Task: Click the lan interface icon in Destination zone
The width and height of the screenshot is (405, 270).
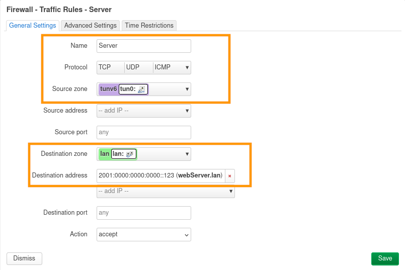Action: (x=129, y=154)
